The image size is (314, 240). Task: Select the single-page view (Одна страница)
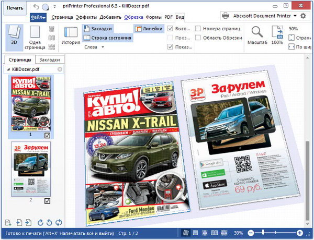(x=35, y=37)
